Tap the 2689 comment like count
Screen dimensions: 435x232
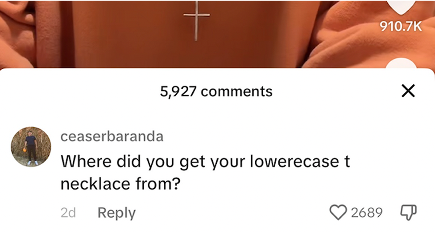[367, 212]
